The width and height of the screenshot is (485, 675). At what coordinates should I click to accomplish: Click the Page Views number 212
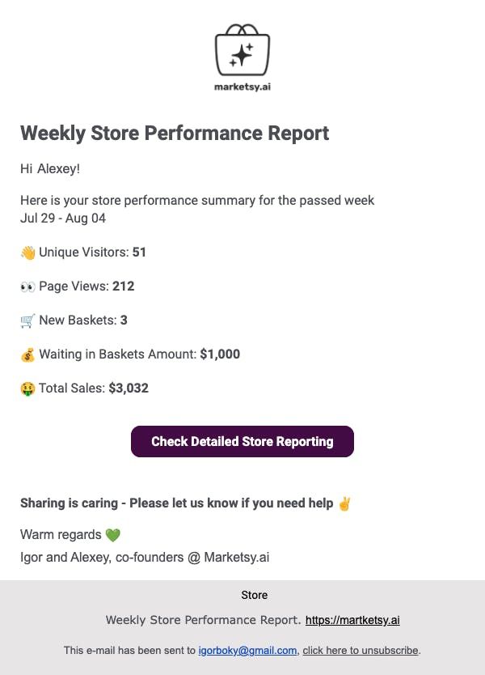(124, 287)
